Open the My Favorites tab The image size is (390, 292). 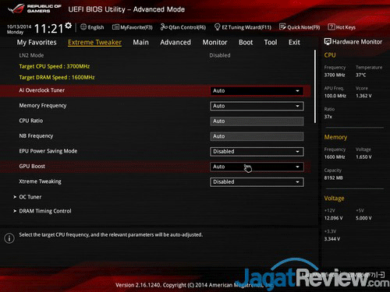click(x=37, y=42)
